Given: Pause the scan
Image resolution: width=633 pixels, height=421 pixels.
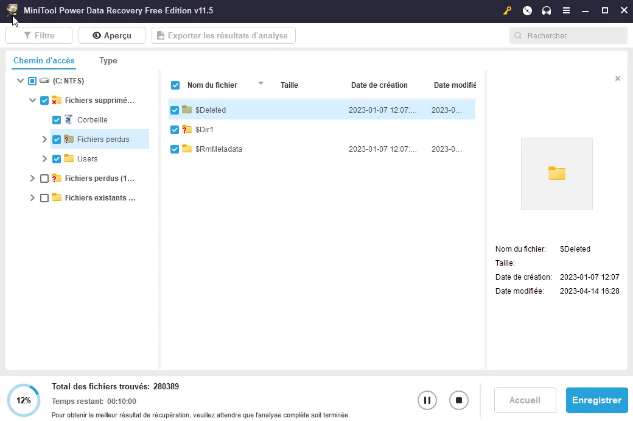Looking at the screenshot, I should 427,400.
